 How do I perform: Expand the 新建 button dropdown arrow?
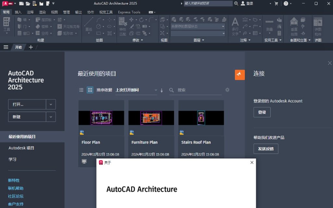(x=51, y=117)
